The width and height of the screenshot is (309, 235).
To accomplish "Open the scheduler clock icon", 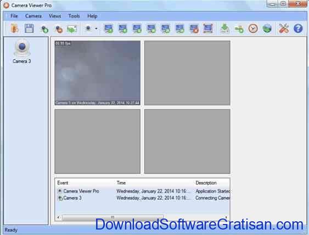I will (253, 29).
